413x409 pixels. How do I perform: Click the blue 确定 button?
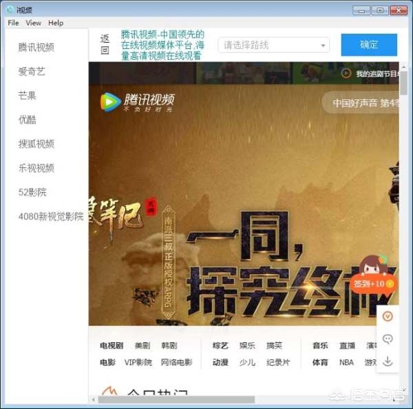click(369, 45)
